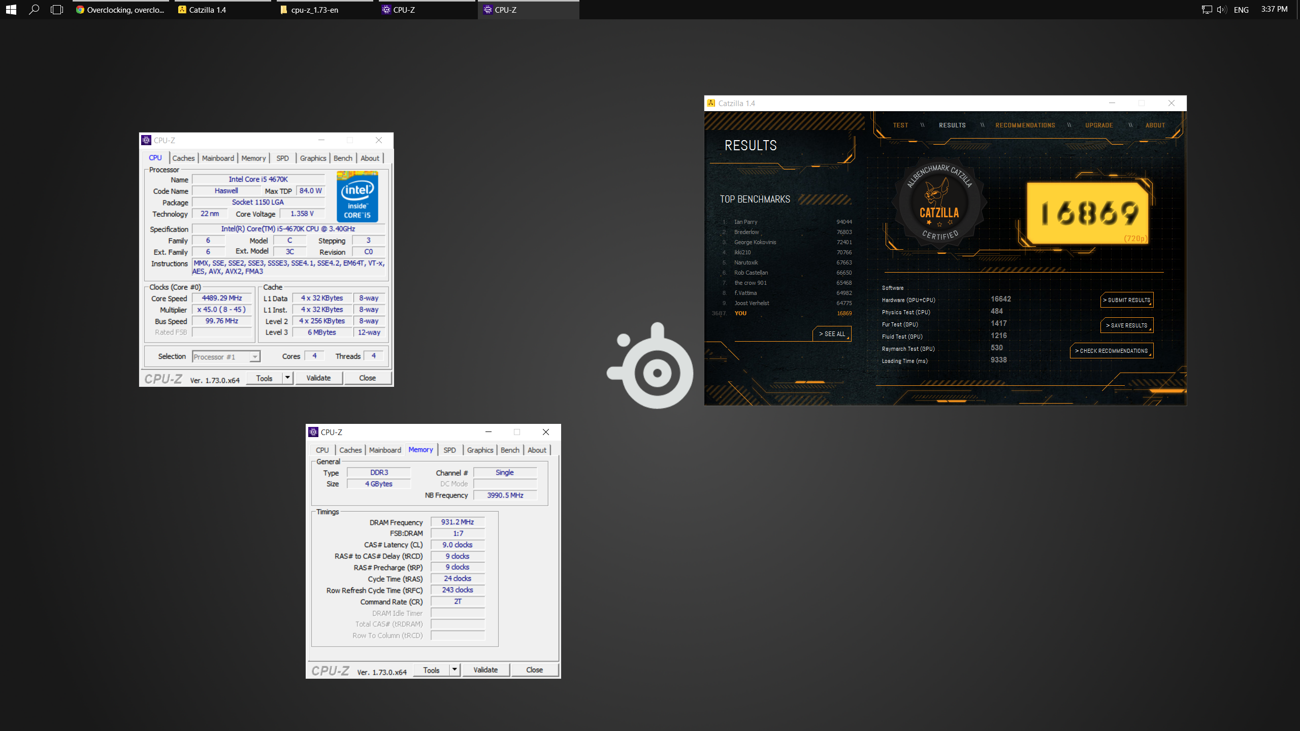
Task: Select the second CPU-Z taskbar item
Action: click(529, 10)
